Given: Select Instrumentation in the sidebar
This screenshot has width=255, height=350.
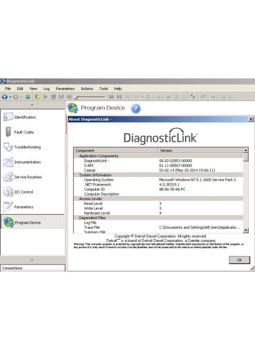Looking at the screenshot, I should click(x=33, y=162).
